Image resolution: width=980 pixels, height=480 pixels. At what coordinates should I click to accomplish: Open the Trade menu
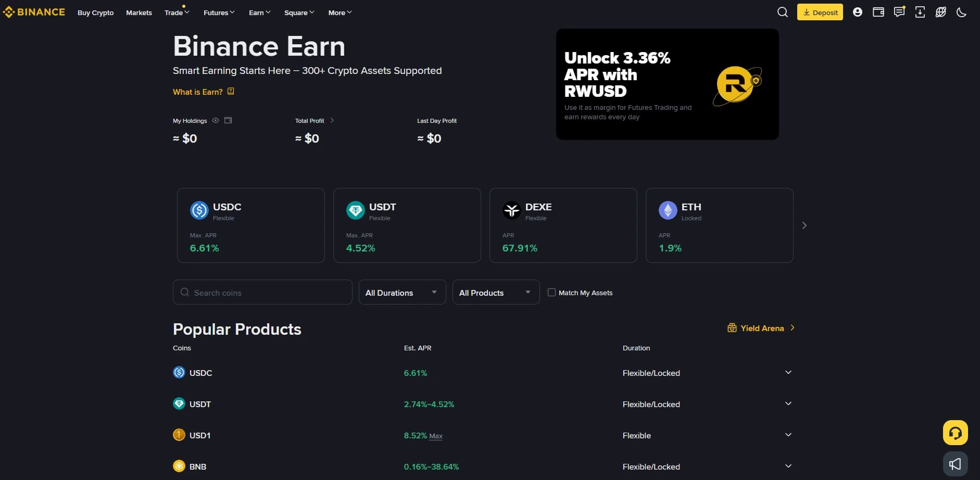[x=177, y=12]
